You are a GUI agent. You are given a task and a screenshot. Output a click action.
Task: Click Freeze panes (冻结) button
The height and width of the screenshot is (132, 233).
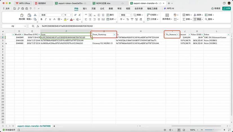[209, 15]
